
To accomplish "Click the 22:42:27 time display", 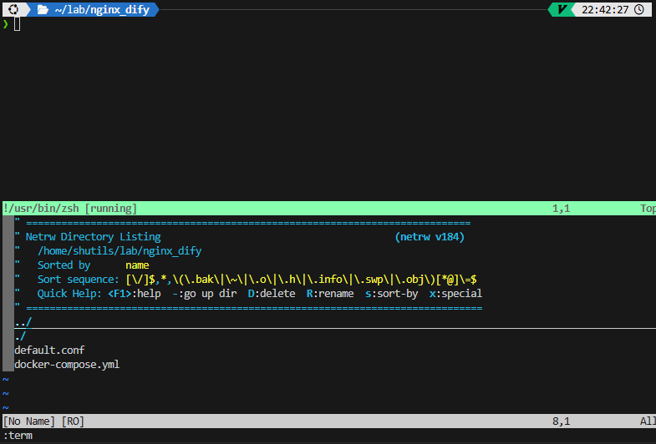I will [605, 9].
